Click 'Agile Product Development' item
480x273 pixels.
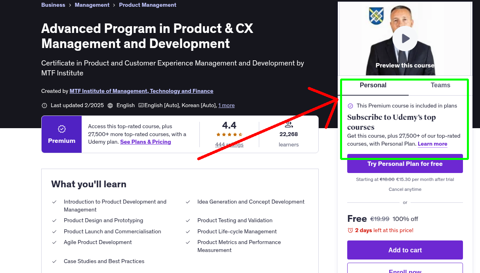coord(98,242)
